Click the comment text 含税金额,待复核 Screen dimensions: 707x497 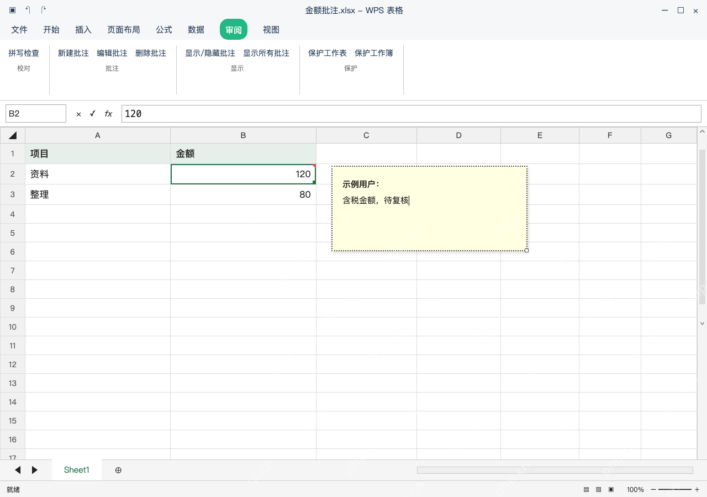[x=376, y=200]
